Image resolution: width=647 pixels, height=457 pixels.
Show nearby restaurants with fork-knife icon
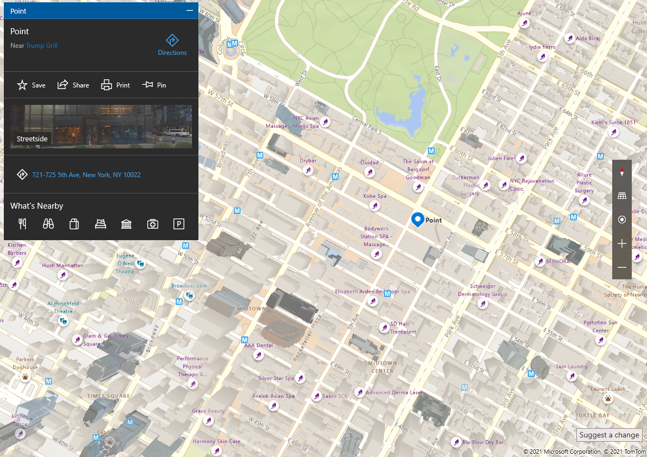click(22, 224)
